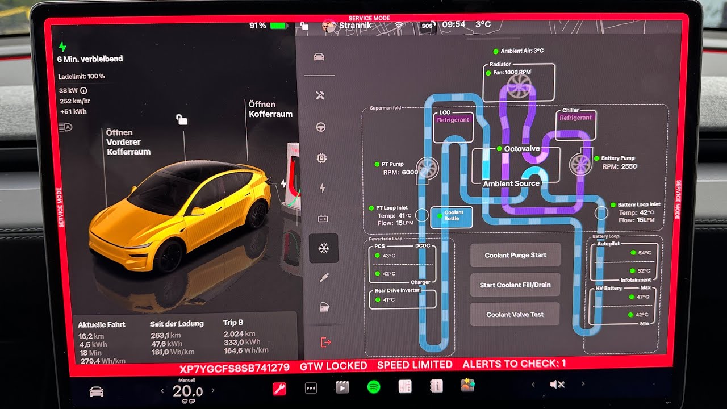727x409 pixels.
Task: Tap the Autopilot 54°C reading
Action: click(x=640, y=253)
